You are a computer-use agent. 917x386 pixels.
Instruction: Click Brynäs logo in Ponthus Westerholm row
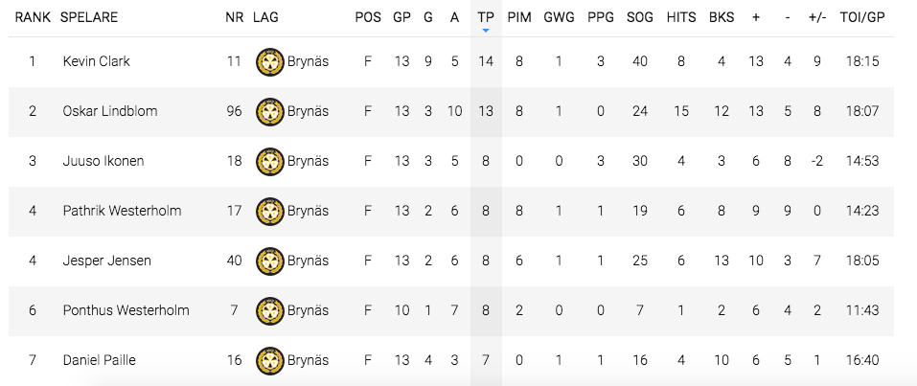tap(270, 310)
